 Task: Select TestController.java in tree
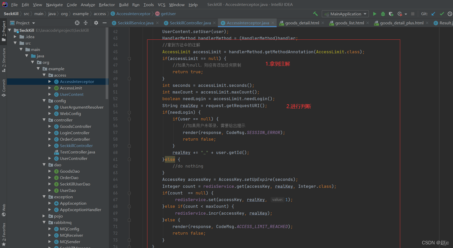coord(77,152)
